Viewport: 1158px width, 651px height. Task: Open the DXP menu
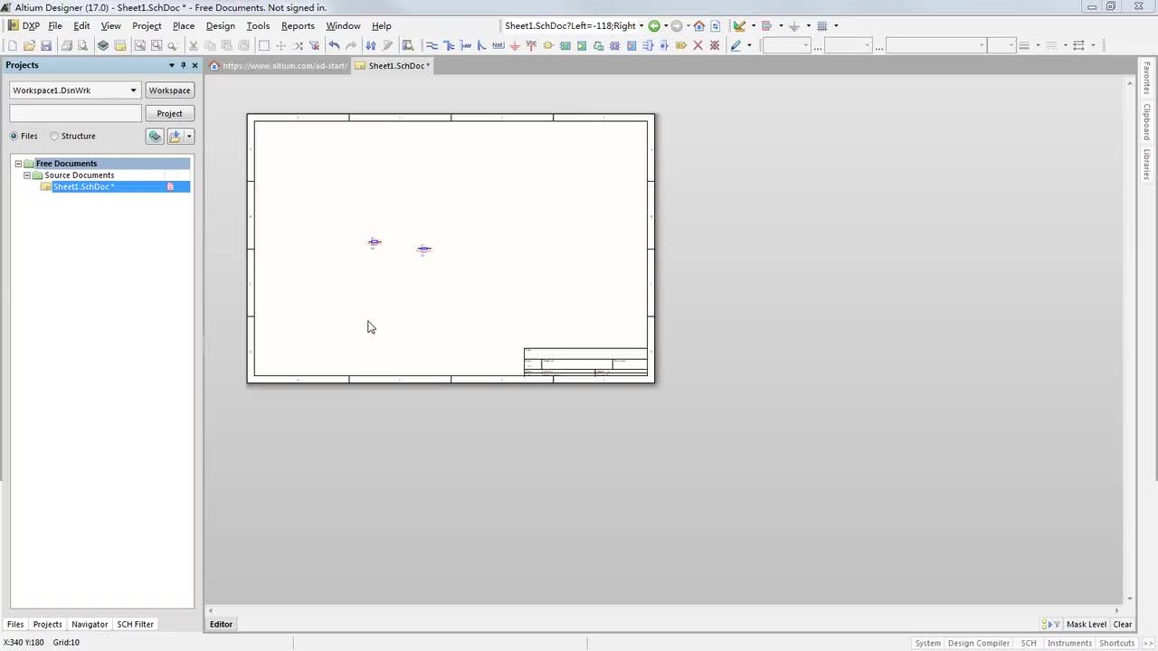[24, 25]
